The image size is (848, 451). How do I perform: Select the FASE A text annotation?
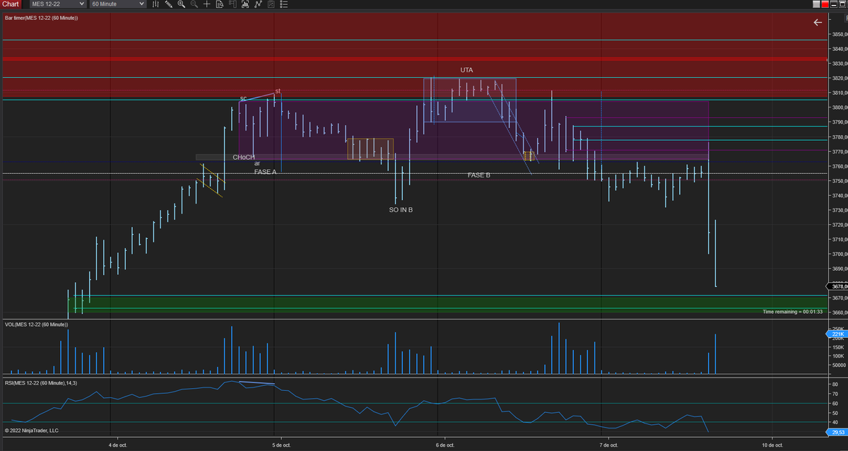tap(265, 172)
